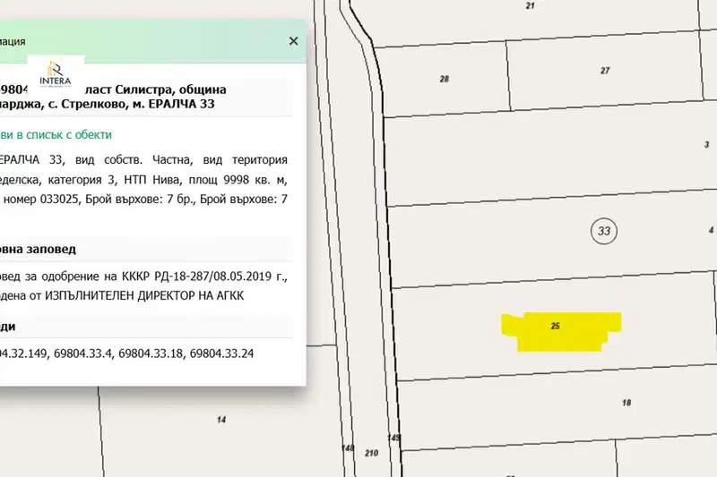
Task: Click parcel number 14 on the map
Action: 221,420
